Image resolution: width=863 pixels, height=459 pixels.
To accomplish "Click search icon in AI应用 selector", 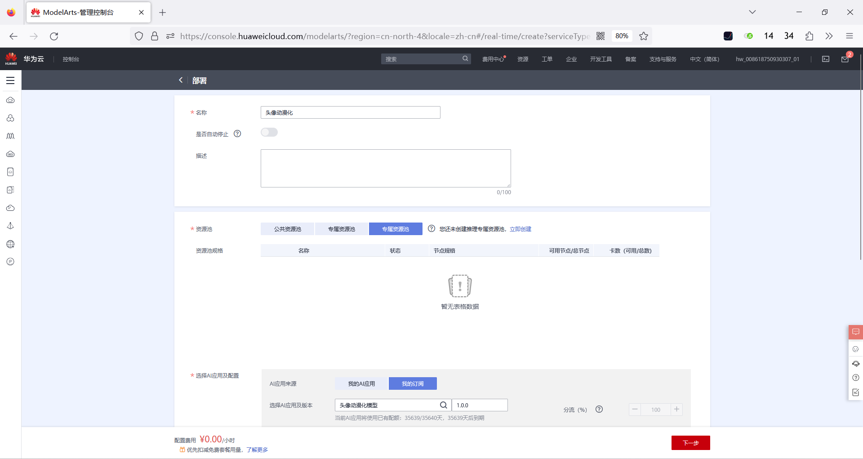I will [x=443, y=405].
